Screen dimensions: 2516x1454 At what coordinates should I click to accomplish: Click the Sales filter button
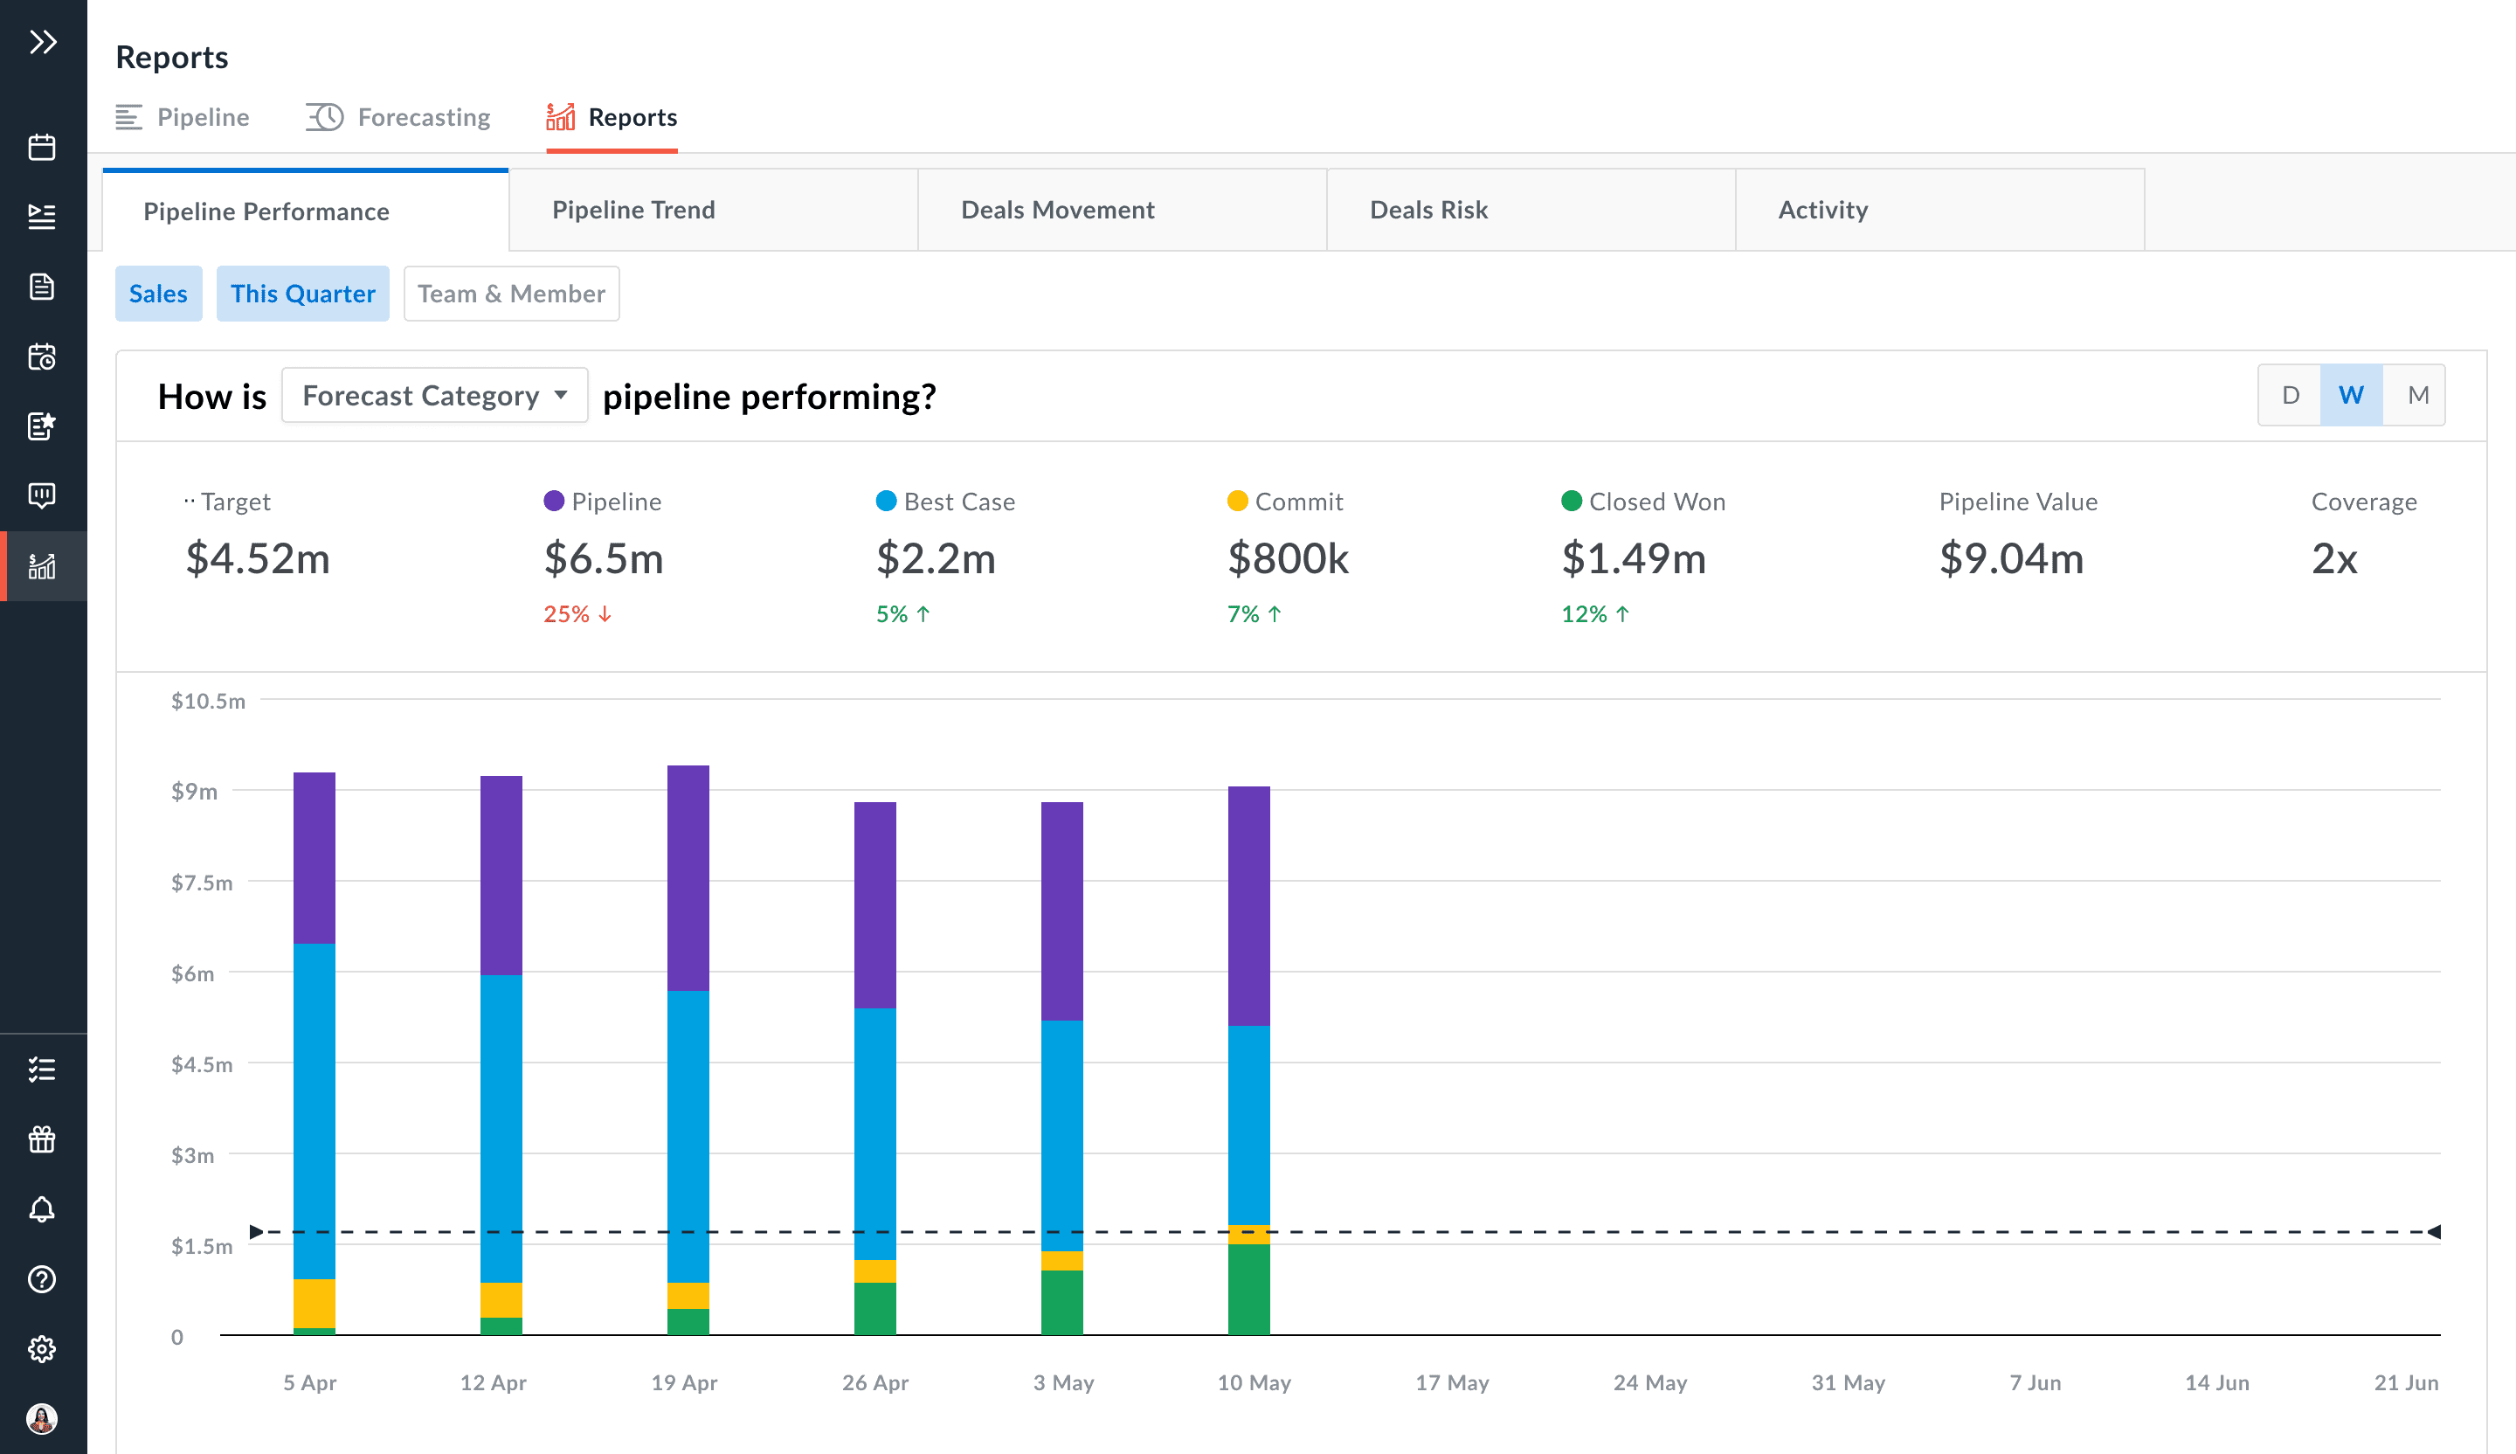point(158,294)
